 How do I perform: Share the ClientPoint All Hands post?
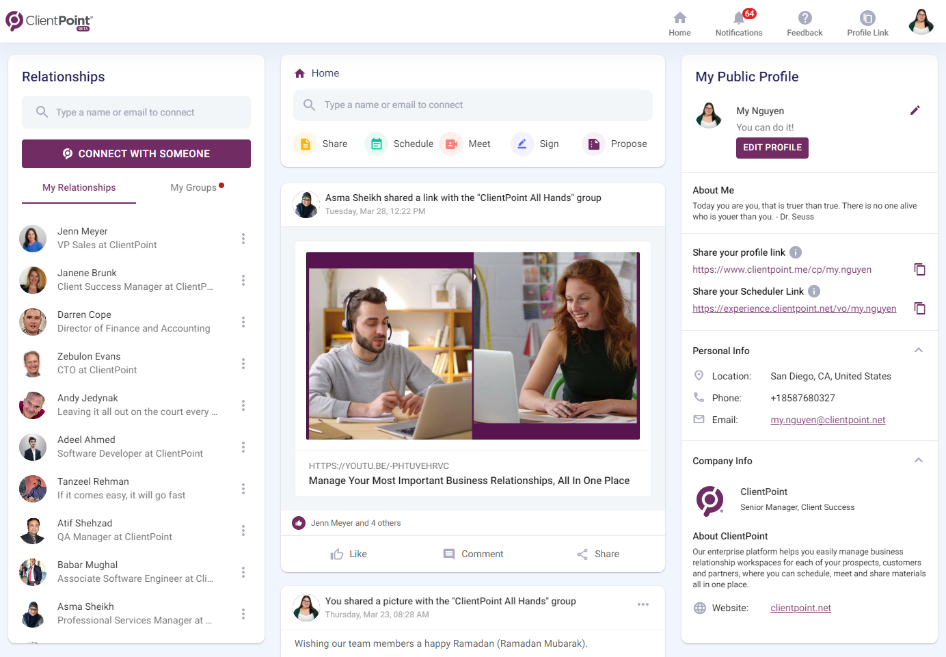click(x=598, y=554)
